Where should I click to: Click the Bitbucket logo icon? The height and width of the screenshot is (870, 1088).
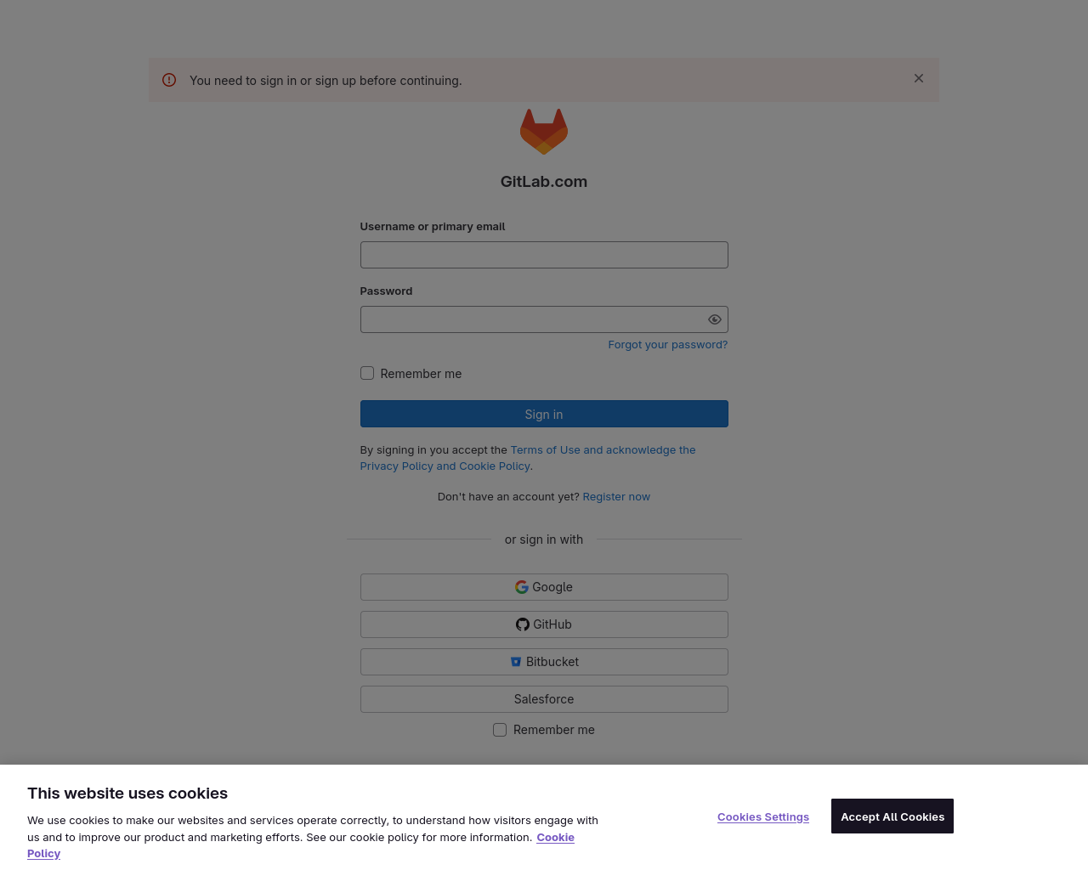coord(516,662)
